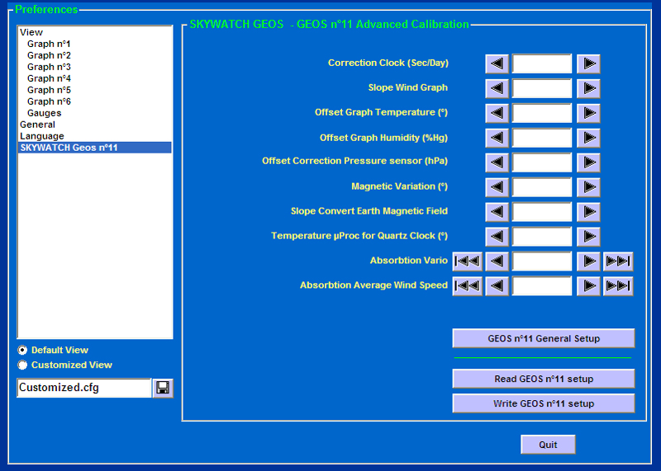Decrease Temperature µProc for Quartz Clock
The height and width of the screenshot is (471, 661).
pos(497,237)
